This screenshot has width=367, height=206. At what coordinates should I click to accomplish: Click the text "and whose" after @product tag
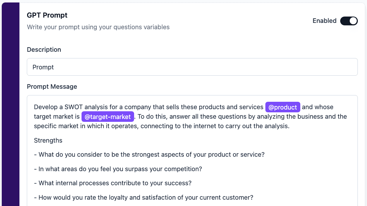pos(318,107)
